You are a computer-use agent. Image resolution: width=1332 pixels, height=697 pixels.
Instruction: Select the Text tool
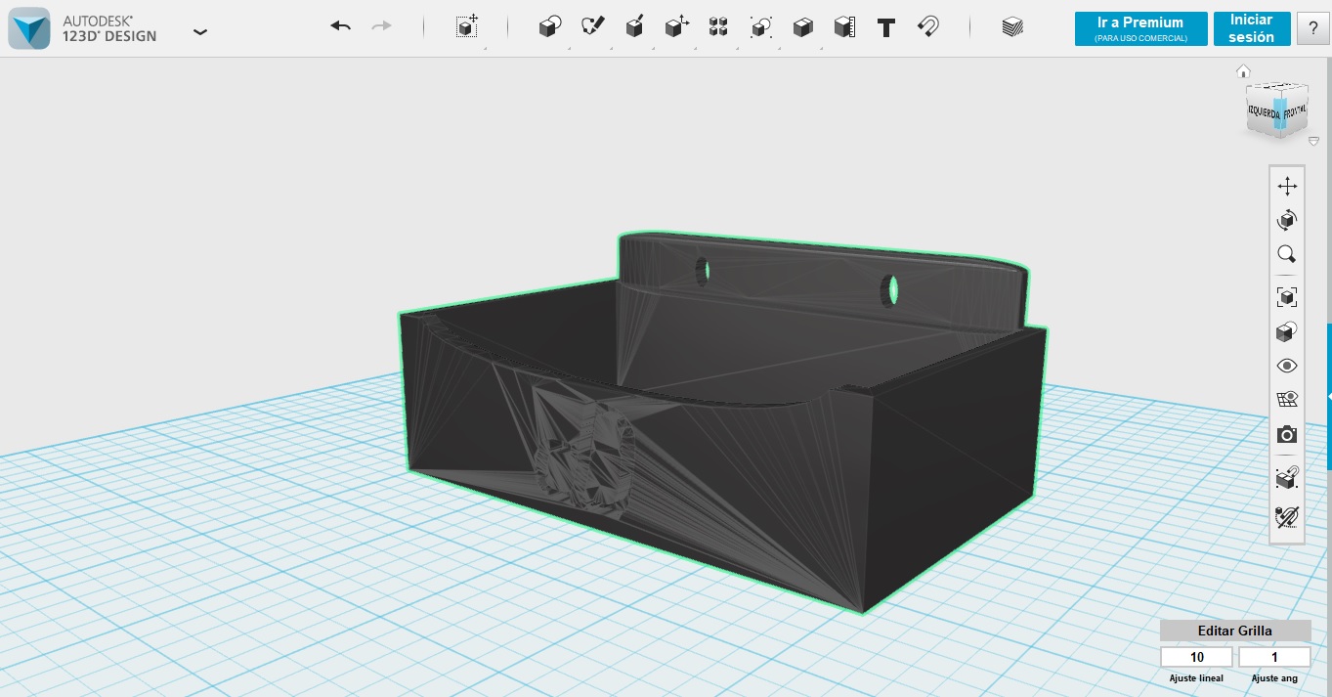(x=886, y=27)
